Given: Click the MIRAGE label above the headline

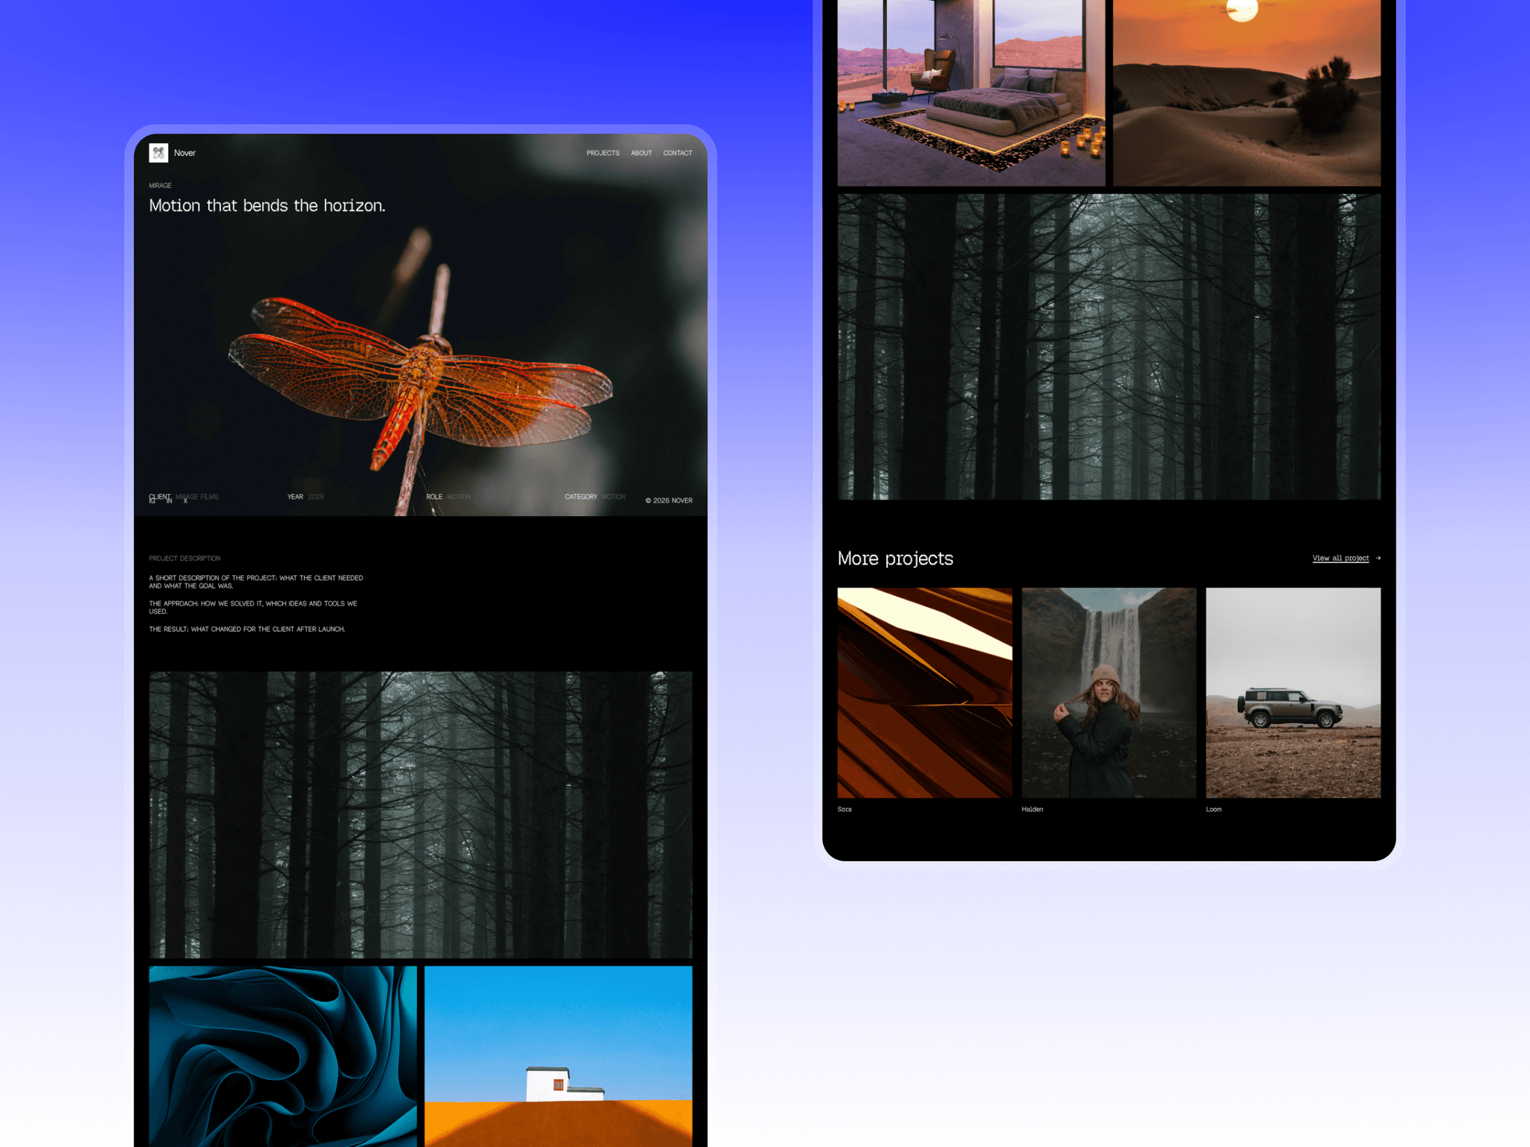Looking at the screenshot, I should point(160,185).
